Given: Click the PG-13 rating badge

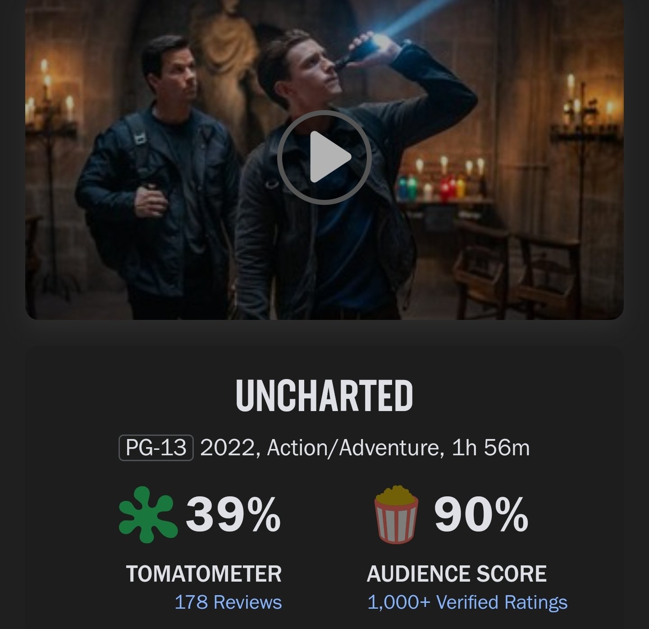Looking at the screenshot, I should (x=156, y=448).
